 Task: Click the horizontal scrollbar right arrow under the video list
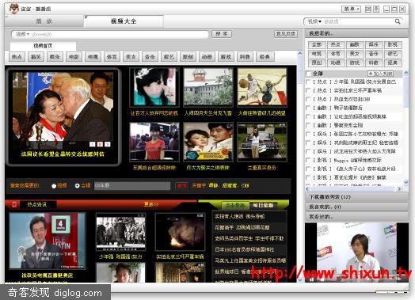pyautogui.click(x=400, y=189)
